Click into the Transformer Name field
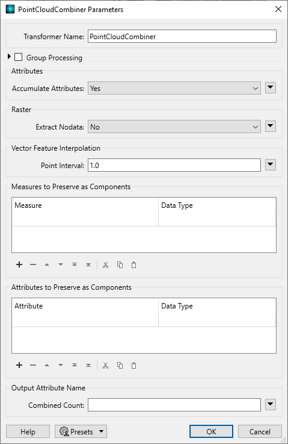Image resolution: width=288 pixels, height=444 pixels. pyautogui.click(x=182, y=36)
